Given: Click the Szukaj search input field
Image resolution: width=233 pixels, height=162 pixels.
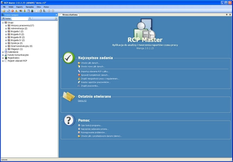Looking at the screenshot, I should click(20, 18).
